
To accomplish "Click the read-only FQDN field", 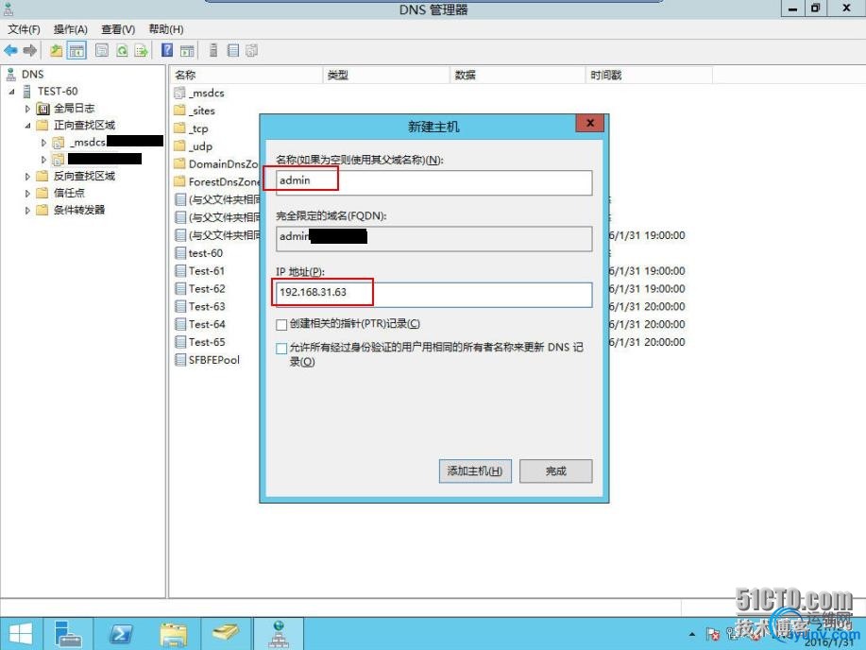I will click(x=433, y=239).
